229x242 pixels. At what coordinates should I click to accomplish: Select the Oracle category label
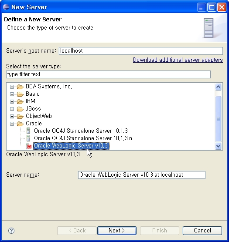click(x=34, y=124)
